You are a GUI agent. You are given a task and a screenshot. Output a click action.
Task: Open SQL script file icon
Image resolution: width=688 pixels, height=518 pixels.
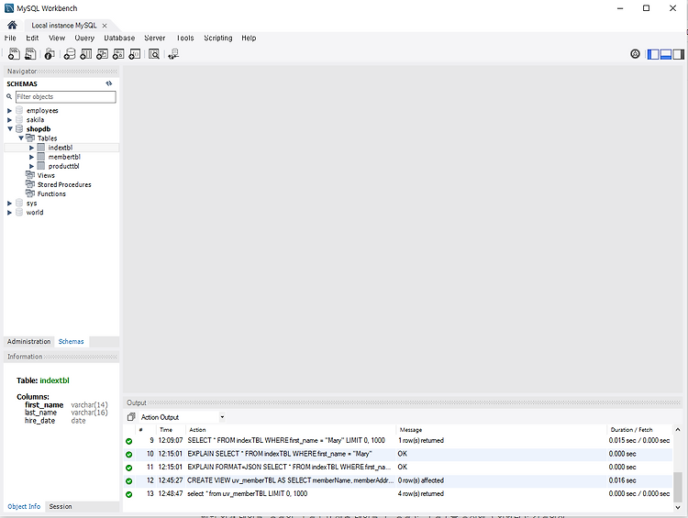(x=30, y=54)
